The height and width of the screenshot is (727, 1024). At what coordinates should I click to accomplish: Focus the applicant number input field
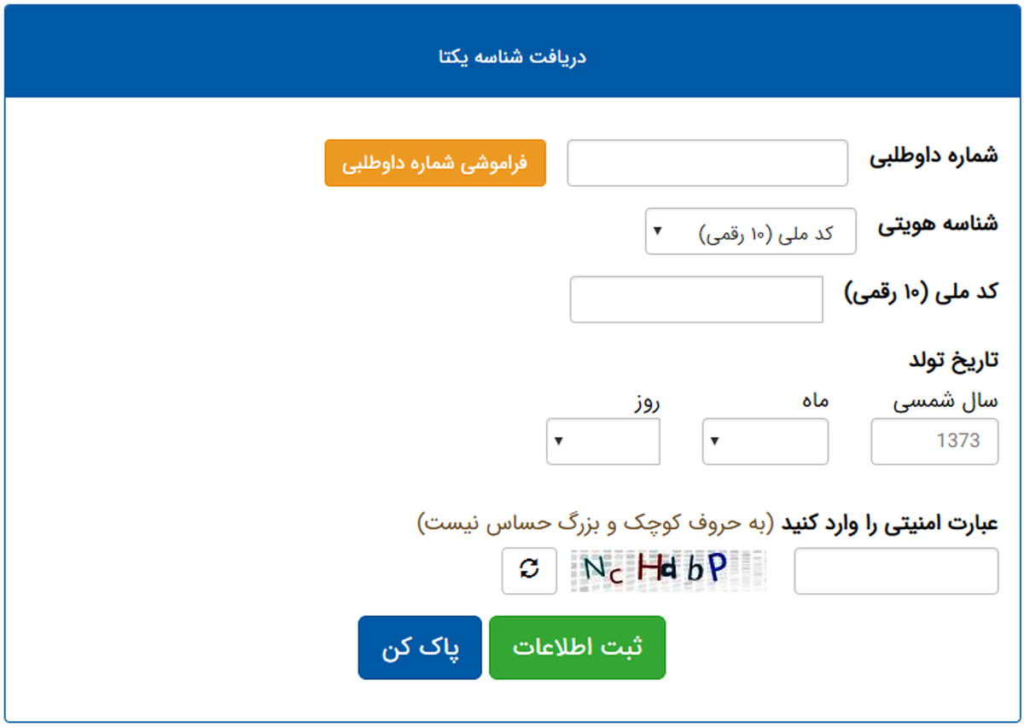click(x=707, y=163)
